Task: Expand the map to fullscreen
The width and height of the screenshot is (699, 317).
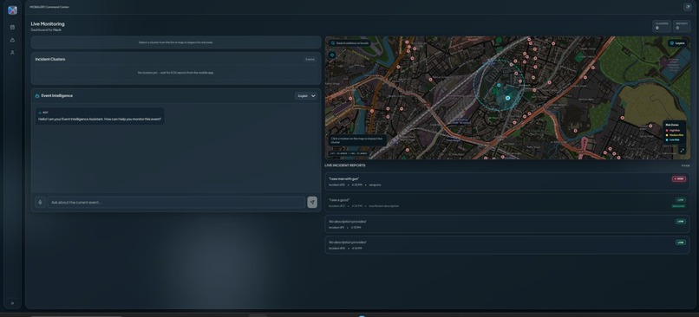Action: point(682,151)
